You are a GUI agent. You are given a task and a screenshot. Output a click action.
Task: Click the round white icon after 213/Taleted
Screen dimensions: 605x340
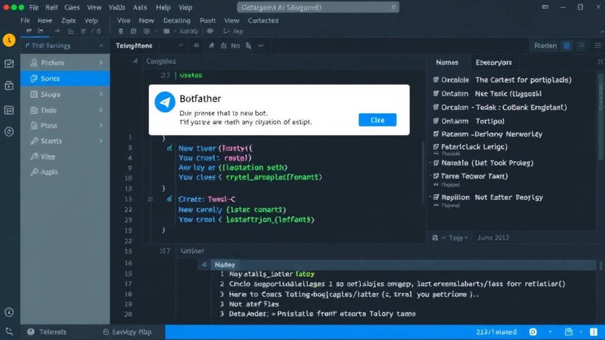click(533, 332)
